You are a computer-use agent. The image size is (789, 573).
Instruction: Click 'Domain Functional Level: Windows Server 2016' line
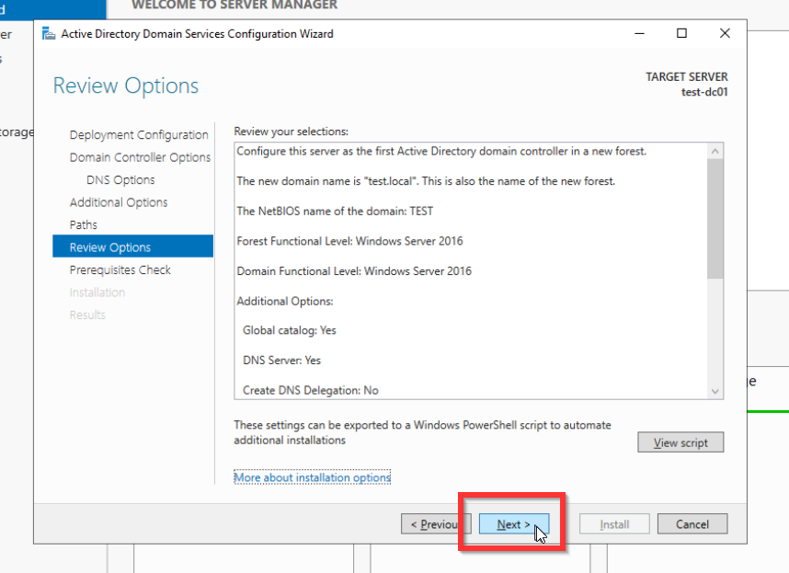click(354, 271)
